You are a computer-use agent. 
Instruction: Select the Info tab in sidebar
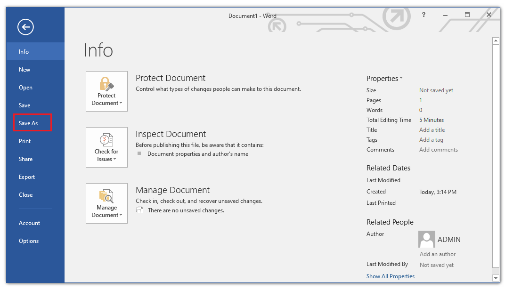click(35, 51)
